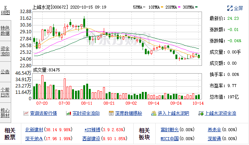Screen dimensions: 249x145
Task: Click the orange 10PMA legend swatch
Action: (162, 7)
